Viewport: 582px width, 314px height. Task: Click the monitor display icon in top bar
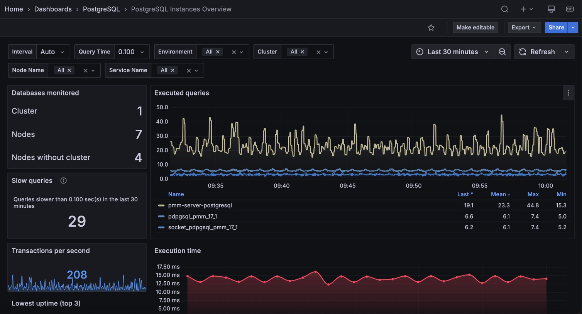(x=551, y=9)
